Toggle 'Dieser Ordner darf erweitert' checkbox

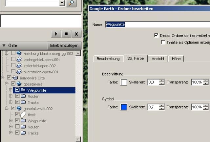pos(156,35)
